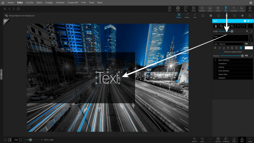This screenshot has height=143, width=254.
Task: Open the Frame tool
Action: point(194,9)
